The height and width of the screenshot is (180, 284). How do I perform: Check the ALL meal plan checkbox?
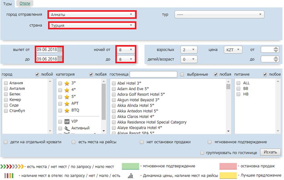(238, 83)
